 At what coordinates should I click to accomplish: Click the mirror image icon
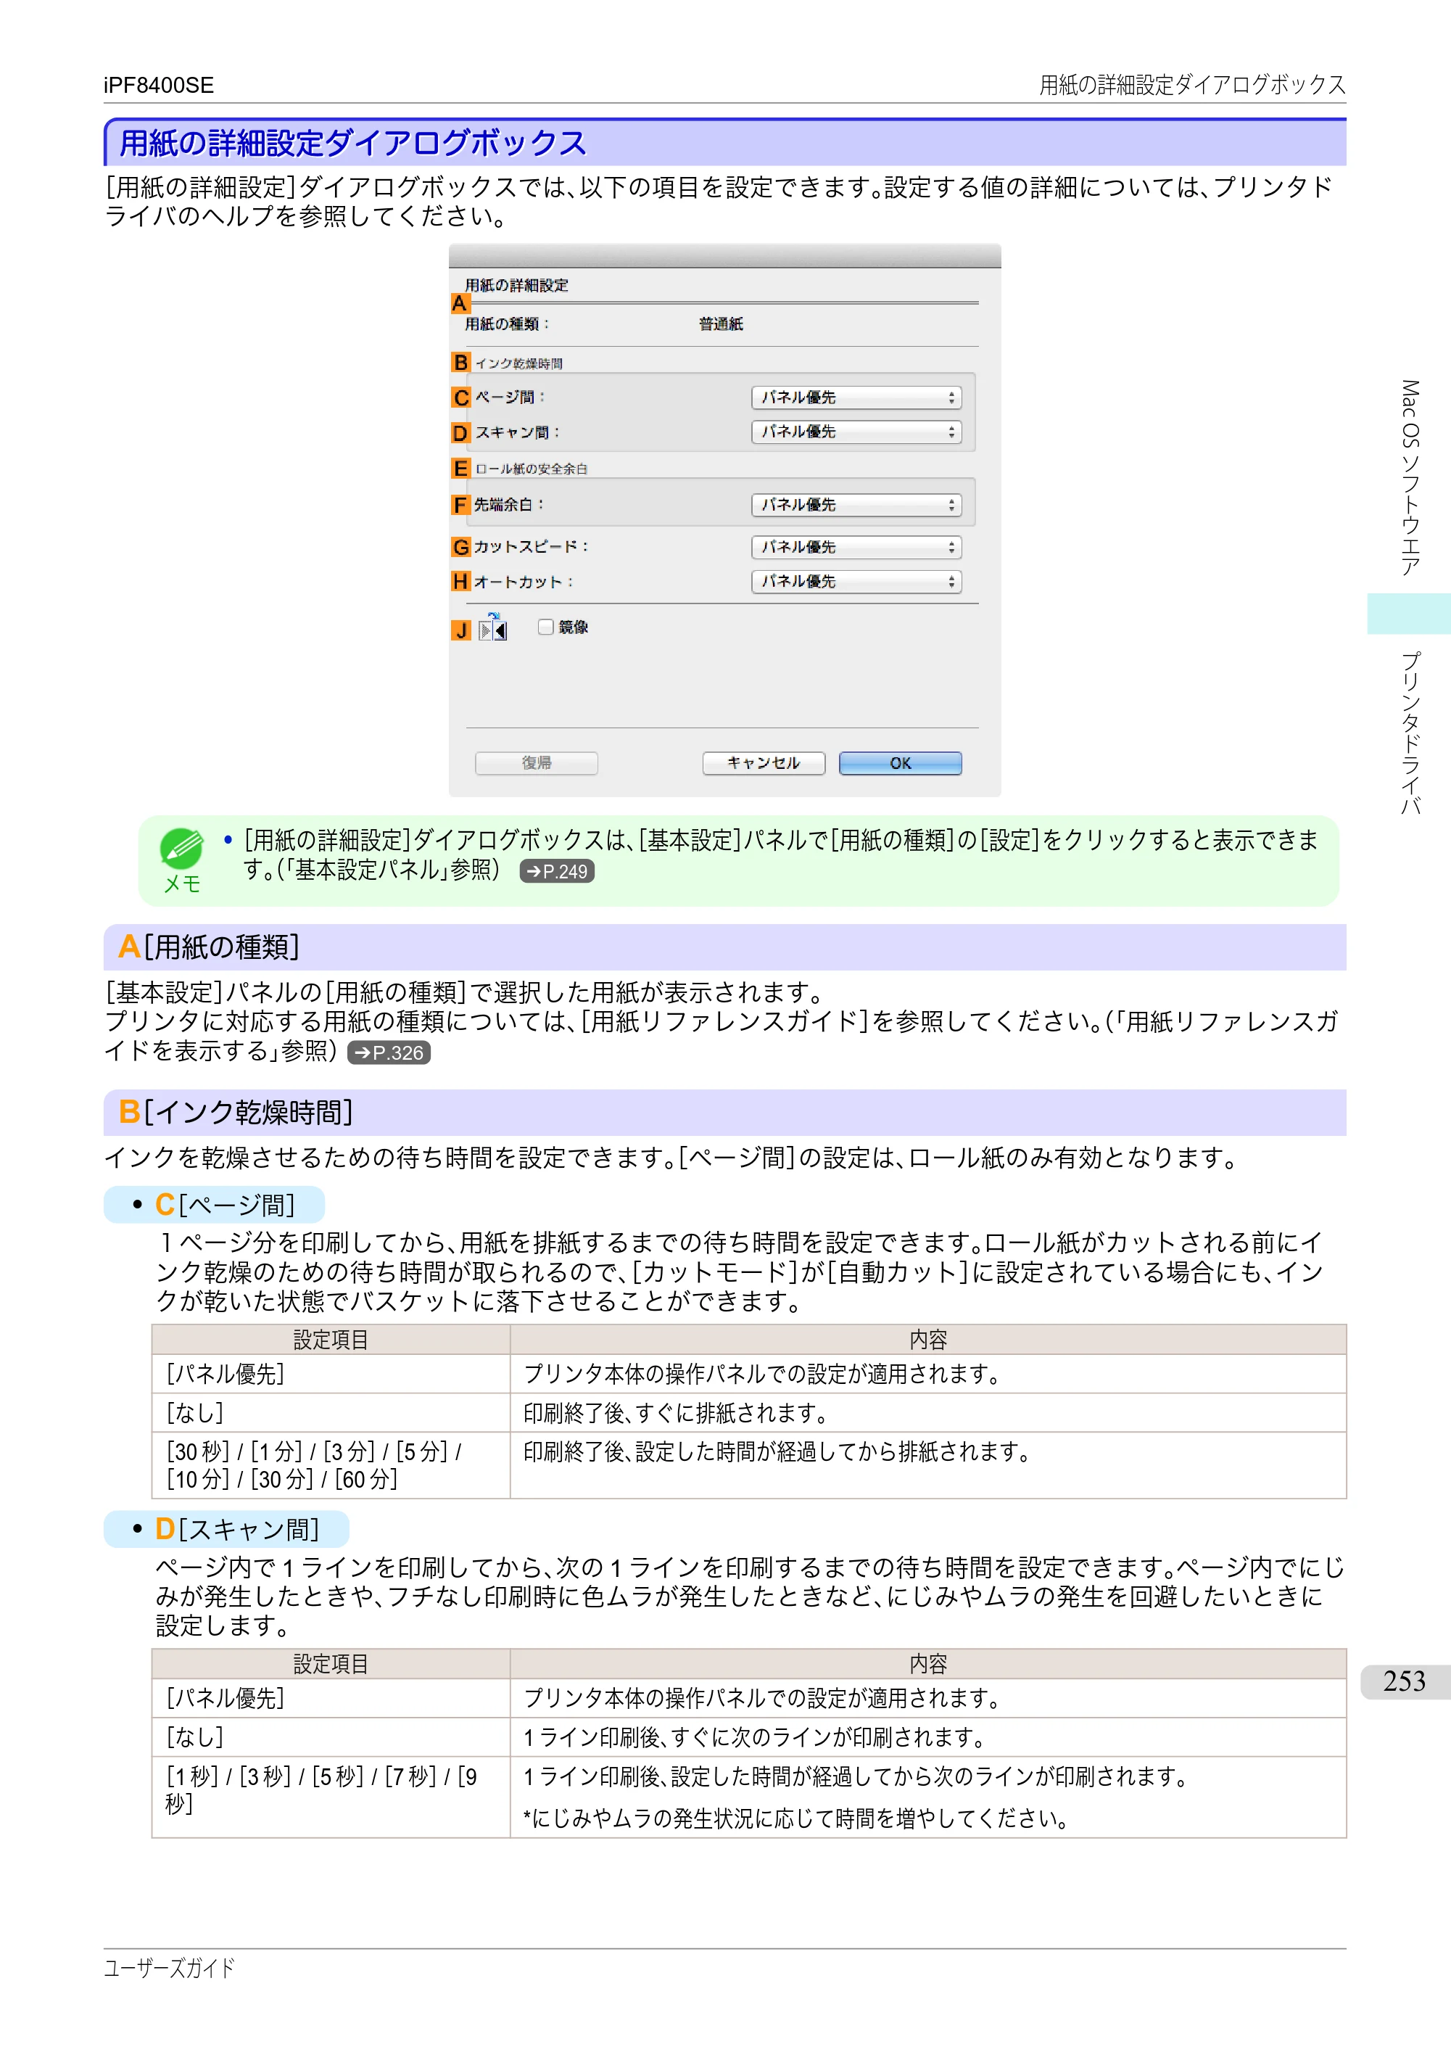click(493, 628)
